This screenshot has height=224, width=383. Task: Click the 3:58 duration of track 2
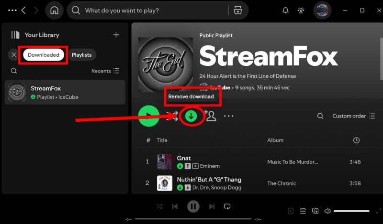tap(355, 183)
